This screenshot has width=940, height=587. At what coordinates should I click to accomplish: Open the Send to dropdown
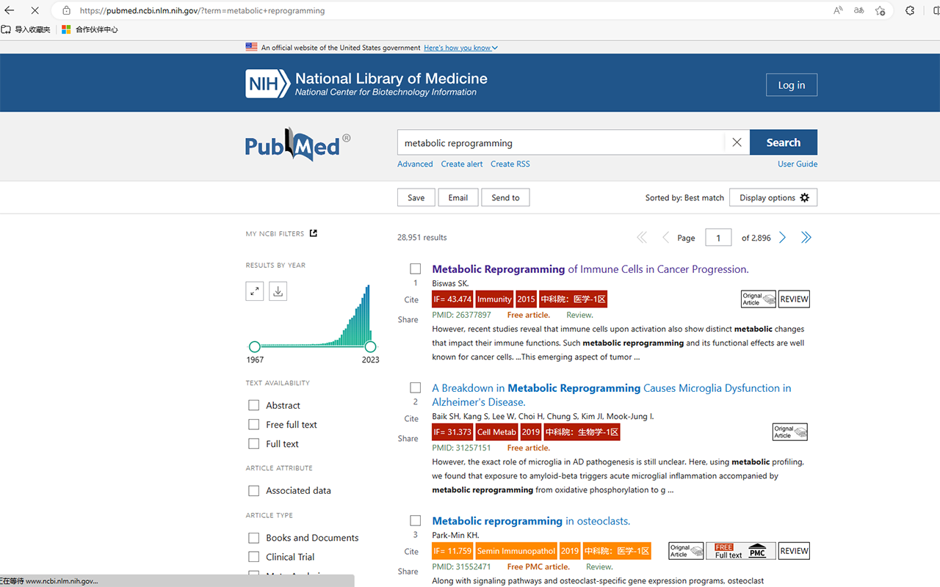click(x=505, y=197)
